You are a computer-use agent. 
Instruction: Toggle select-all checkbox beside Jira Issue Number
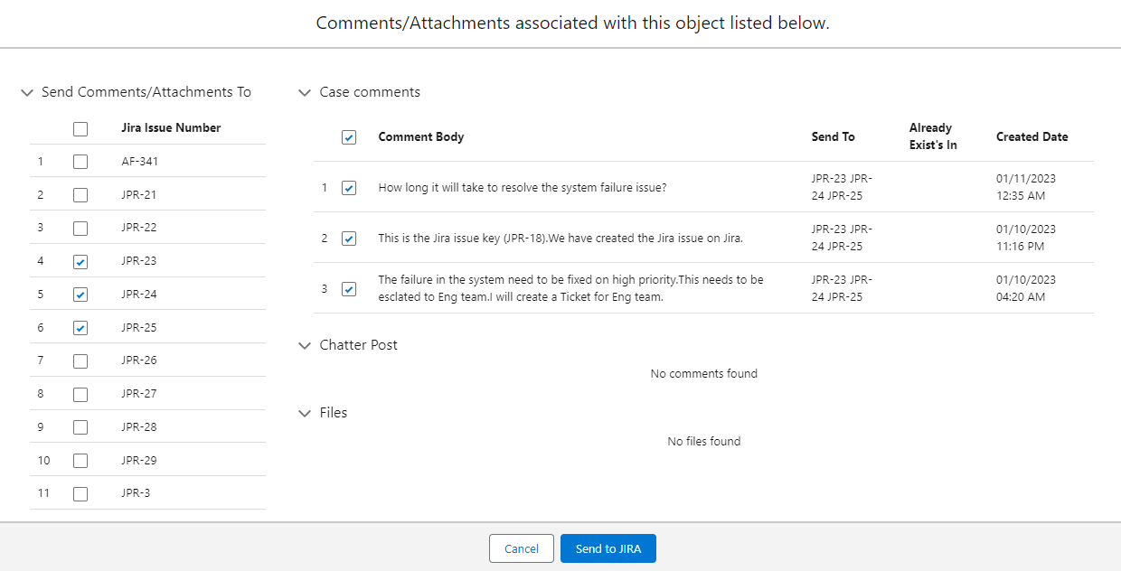pos(80,128)
